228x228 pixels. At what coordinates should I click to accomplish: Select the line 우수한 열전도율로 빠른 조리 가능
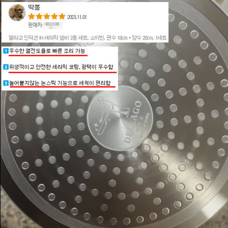(x=47, y=51)
